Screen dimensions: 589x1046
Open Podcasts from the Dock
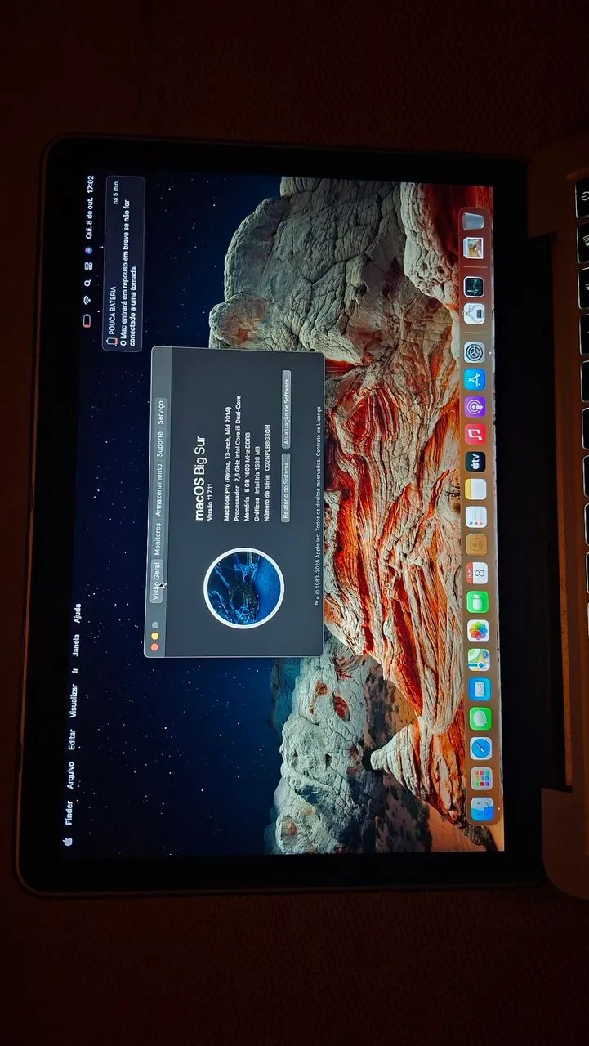point(475,407)
